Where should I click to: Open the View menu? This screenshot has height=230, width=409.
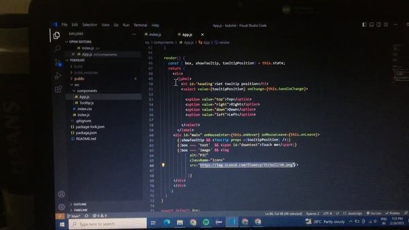(x=105, y=25)
